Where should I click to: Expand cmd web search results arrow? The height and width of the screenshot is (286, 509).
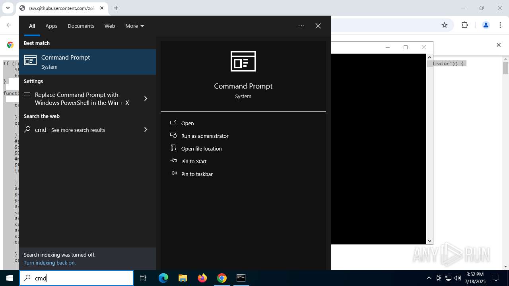point(146,129)
